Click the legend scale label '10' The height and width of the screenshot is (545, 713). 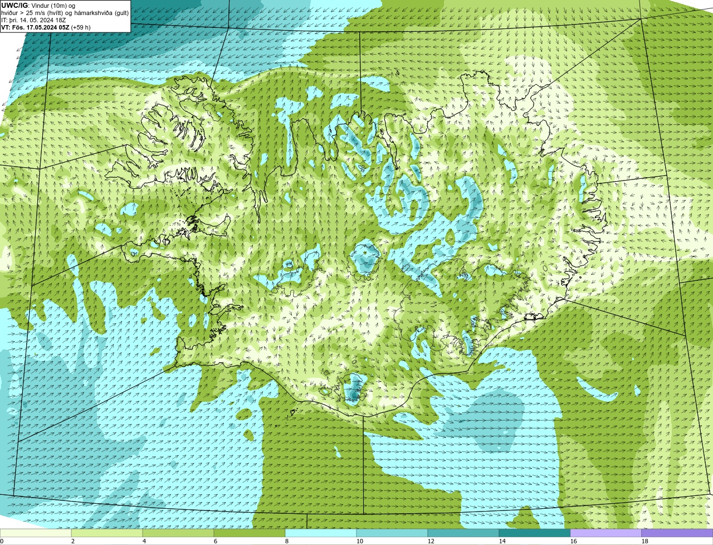click(360, 541)
